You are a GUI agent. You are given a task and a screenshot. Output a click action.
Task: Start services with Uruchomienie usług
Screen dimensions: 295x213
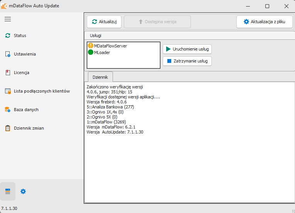point(187,49)
